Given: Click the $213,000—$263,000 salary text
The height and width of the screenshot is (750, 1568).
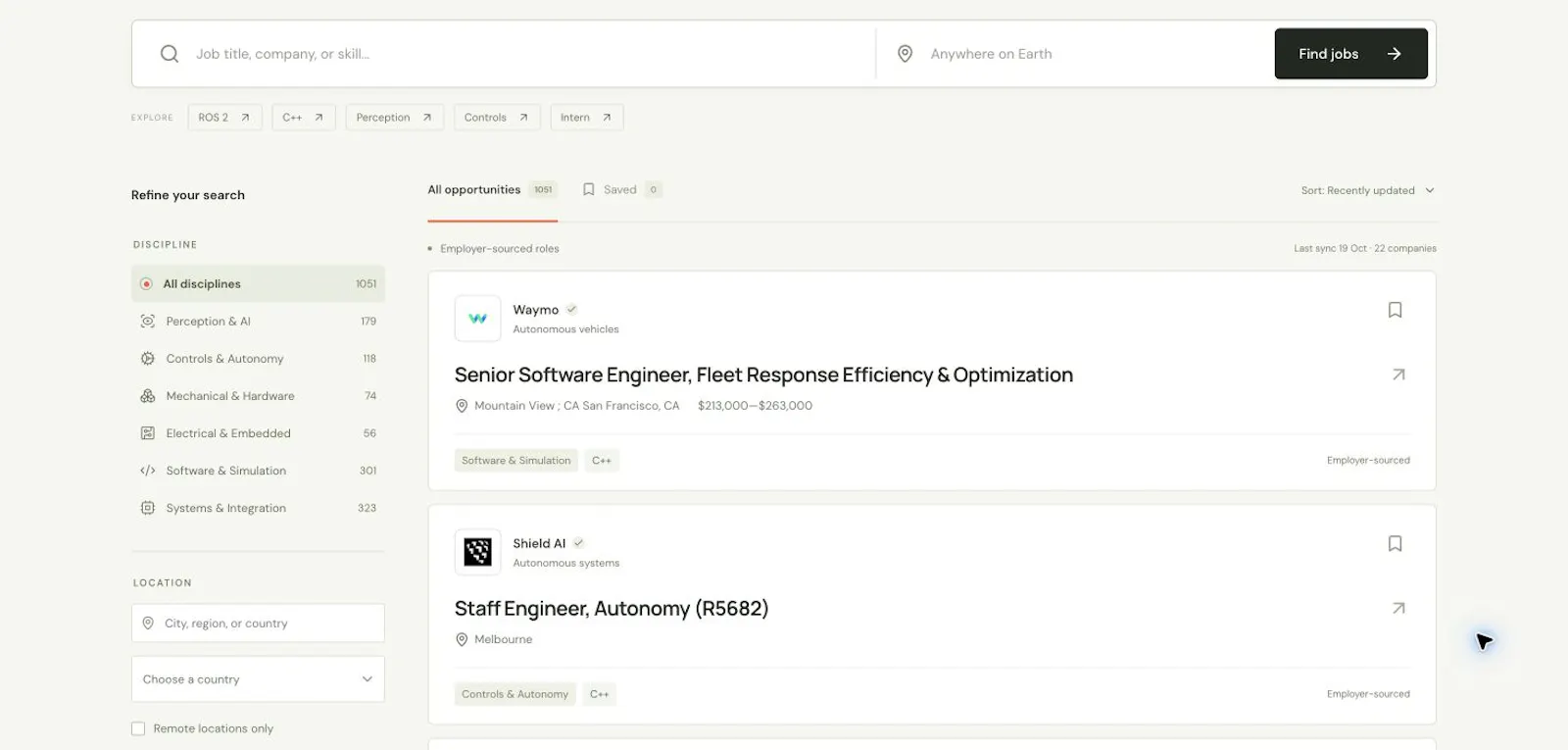Looking at the screenshot, I should [755, 406].
